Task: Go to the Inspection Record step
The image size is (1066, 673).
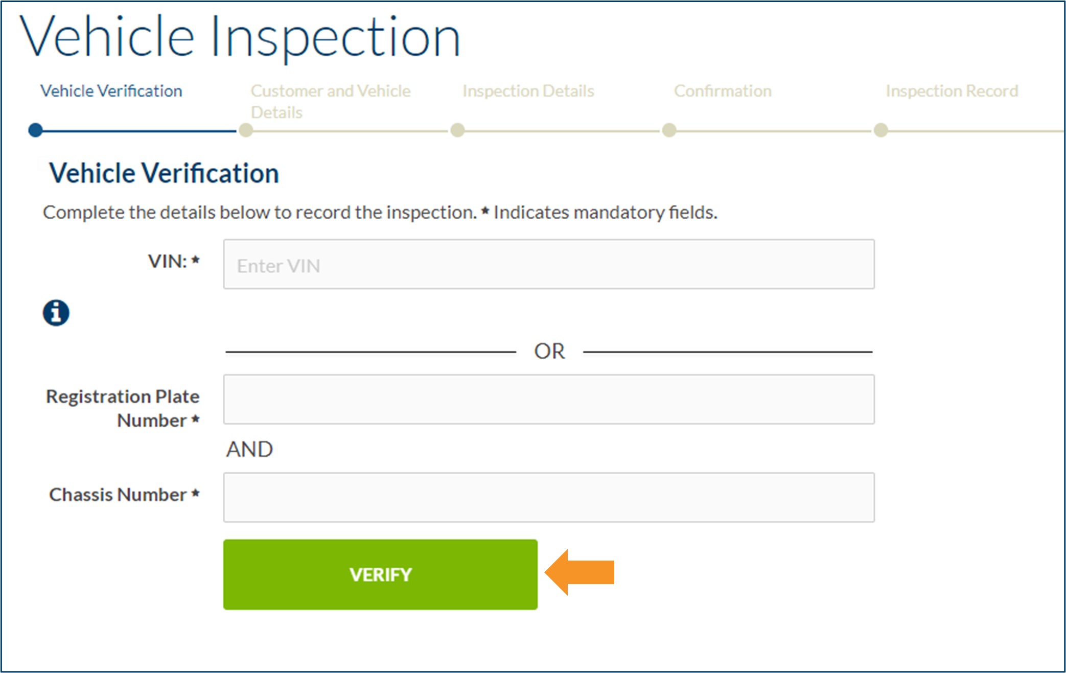Action: [952, 90]
